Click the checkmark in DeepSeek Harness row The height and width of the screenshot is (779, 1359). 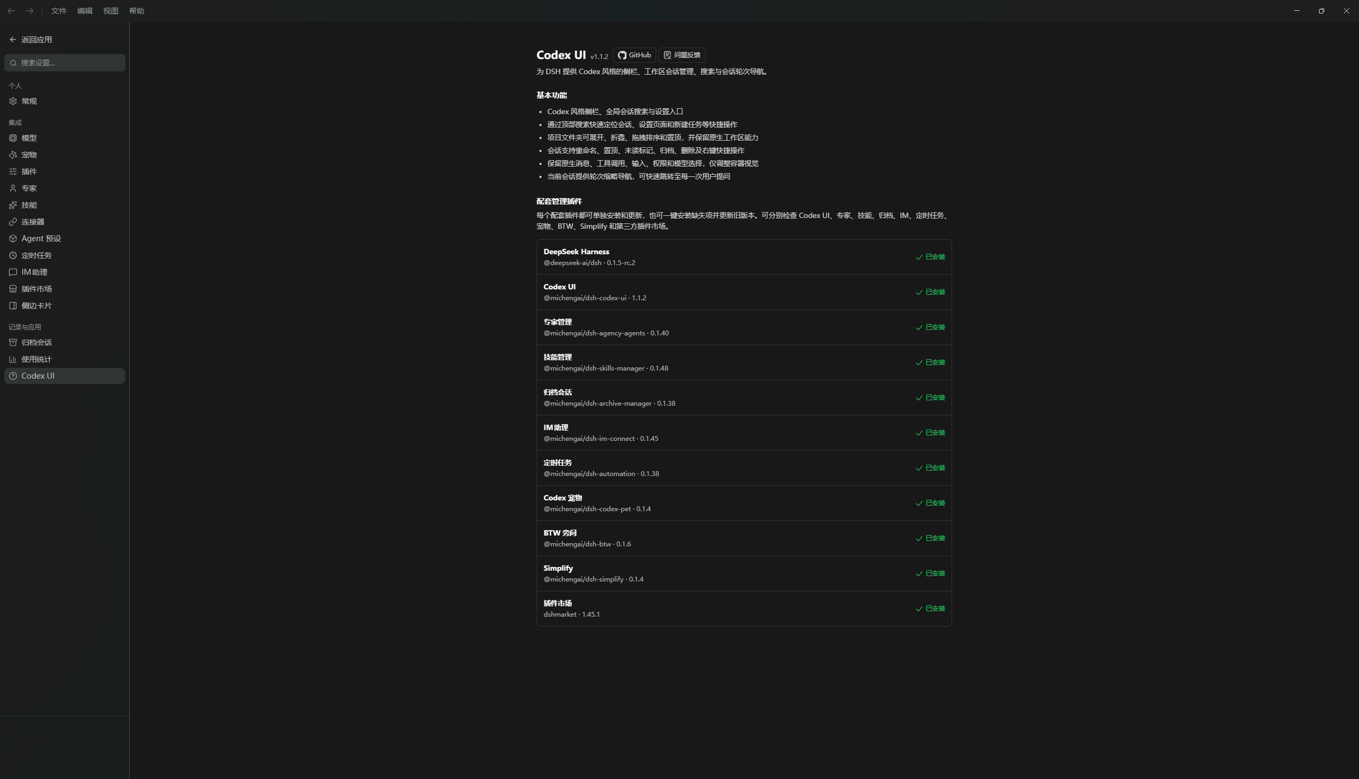(919, 258)
